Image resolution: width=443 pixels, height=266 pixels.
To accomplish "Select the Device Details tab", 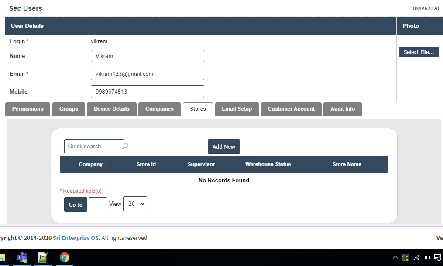I will pos(112,109).
